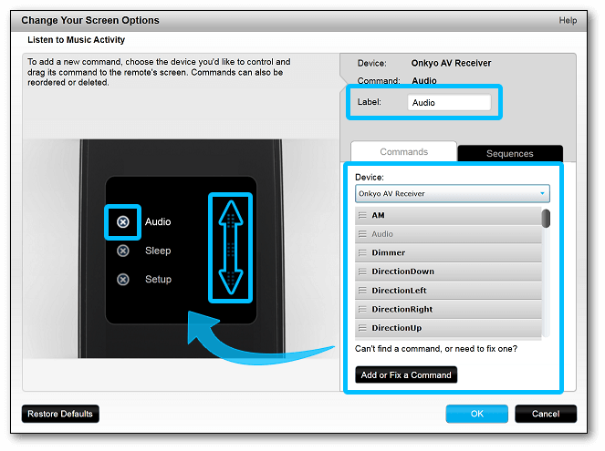The image size is (605, 451).
Task: Grab the drag handle beside DirectionDown command
Action: pyautogui.click(x=362, y=272)
